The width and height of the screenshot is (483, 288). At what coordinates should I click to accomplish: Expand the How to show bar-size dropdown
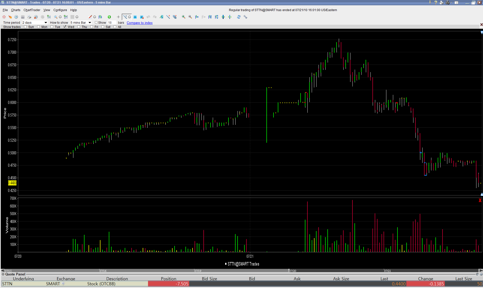(x=90, y=23)
